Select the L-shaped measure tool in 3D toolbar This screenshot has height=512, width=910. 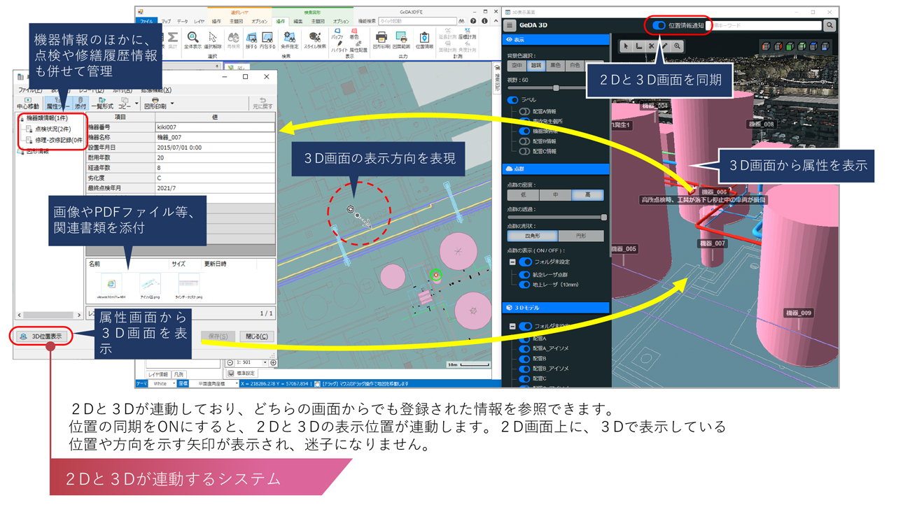[x=639, y=46]
